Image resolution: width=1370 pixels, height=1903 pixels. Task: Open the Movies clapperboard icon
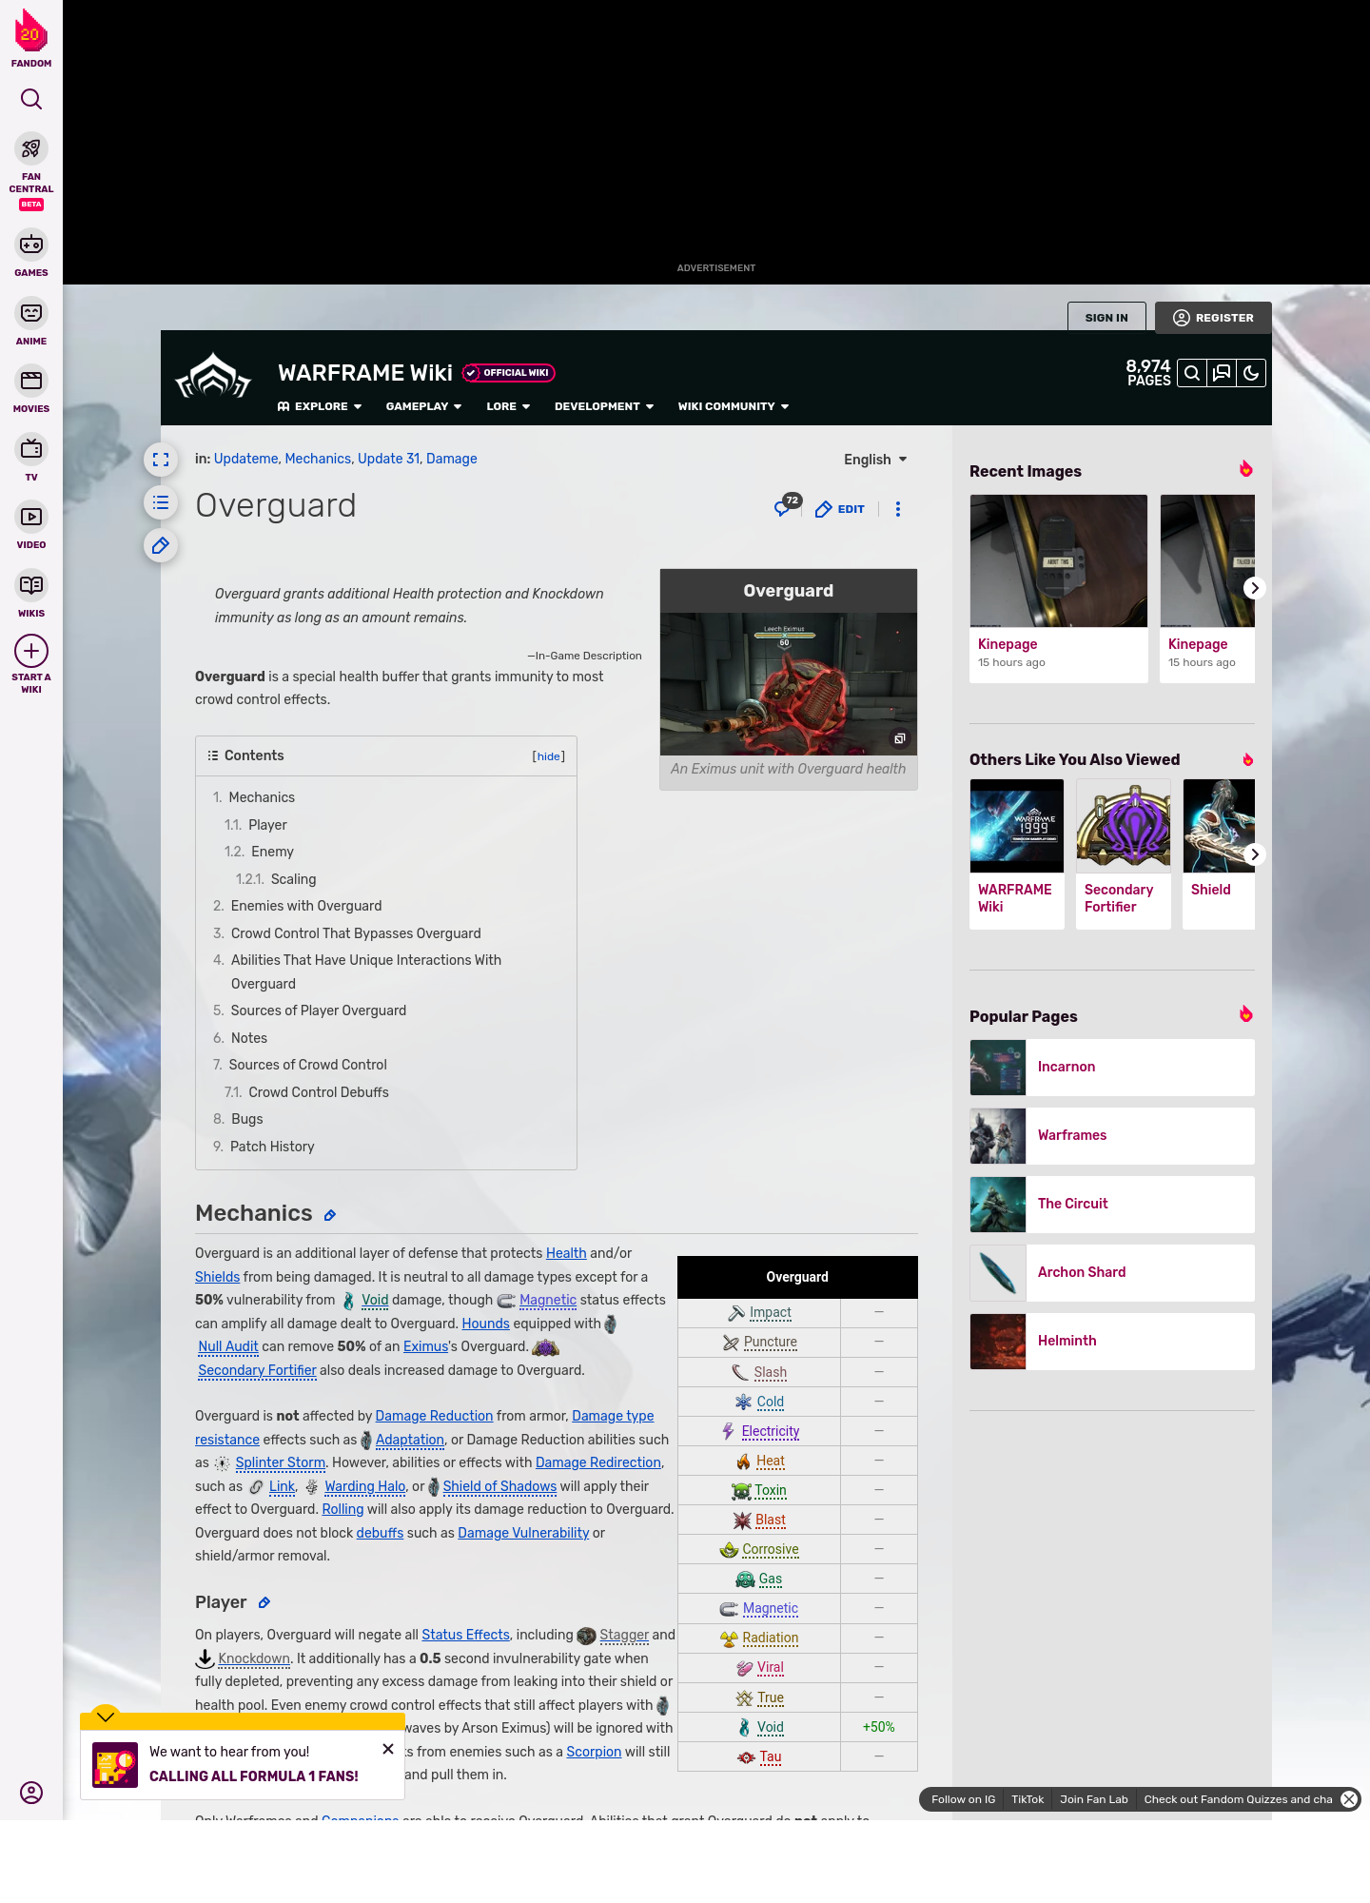31,381
